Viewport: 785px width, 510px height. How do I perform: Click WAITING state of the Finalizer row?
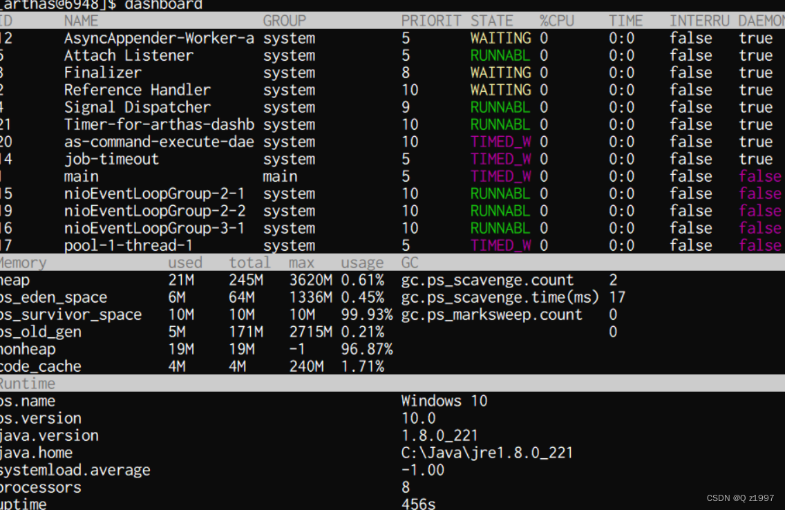pos(500,73)
